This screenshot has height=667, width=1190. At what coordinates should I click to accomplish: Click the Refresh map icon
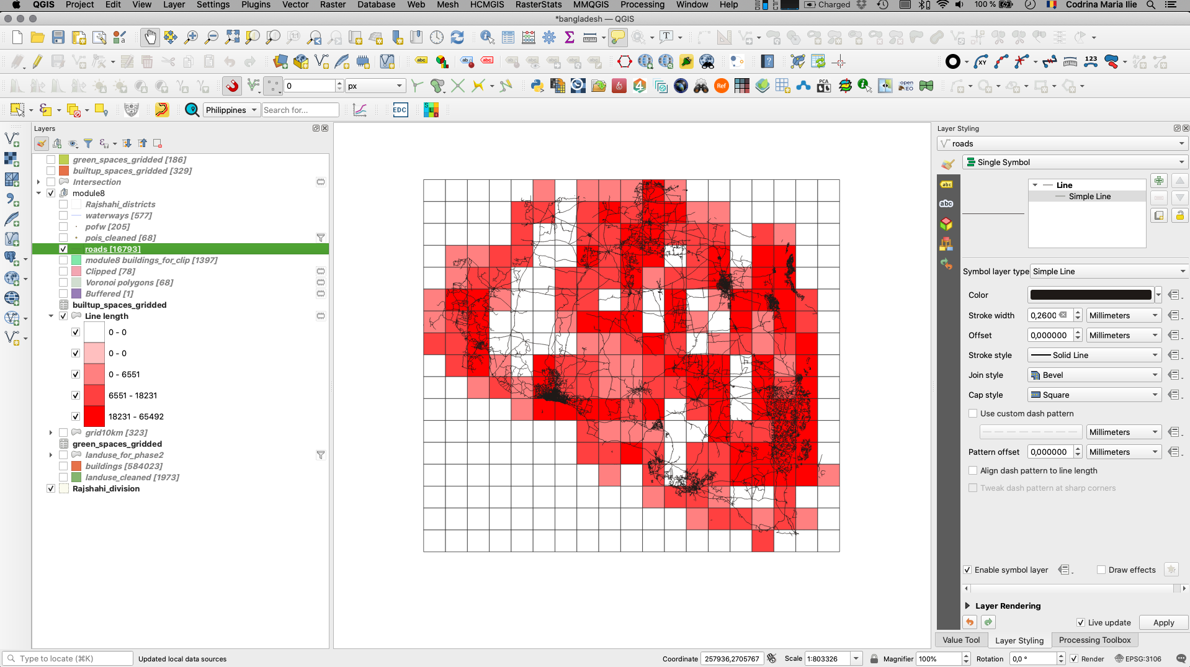coord(457,38)
